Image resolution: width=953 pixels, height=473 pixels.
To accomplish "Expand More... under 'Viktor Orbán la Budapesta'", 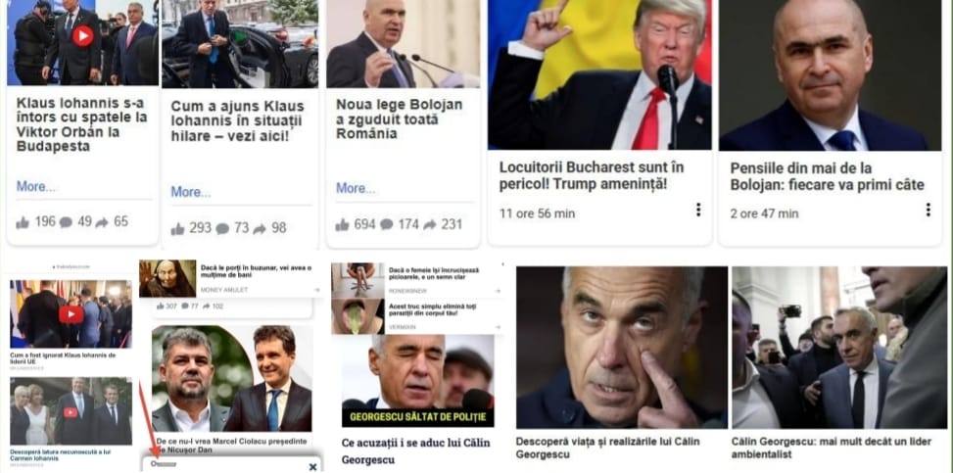I will [36, 187].
